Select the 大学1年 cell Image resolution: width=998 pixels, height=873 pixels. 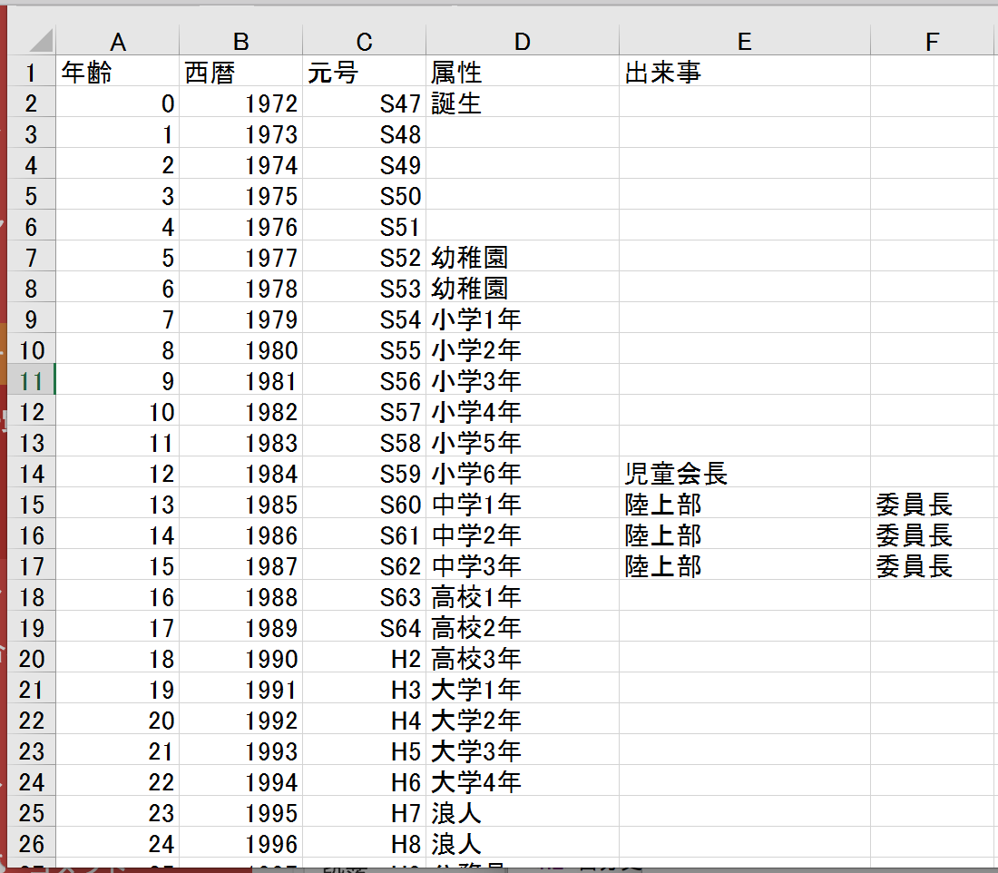coord(523,689)
